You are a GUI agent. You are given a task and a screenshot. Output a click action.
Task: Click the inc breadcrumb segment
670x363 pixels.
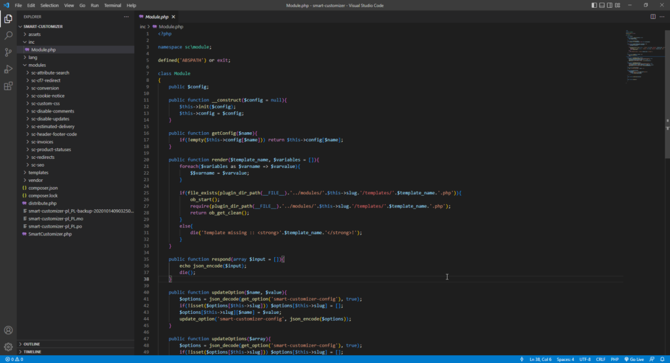click(x=142, y=26)
